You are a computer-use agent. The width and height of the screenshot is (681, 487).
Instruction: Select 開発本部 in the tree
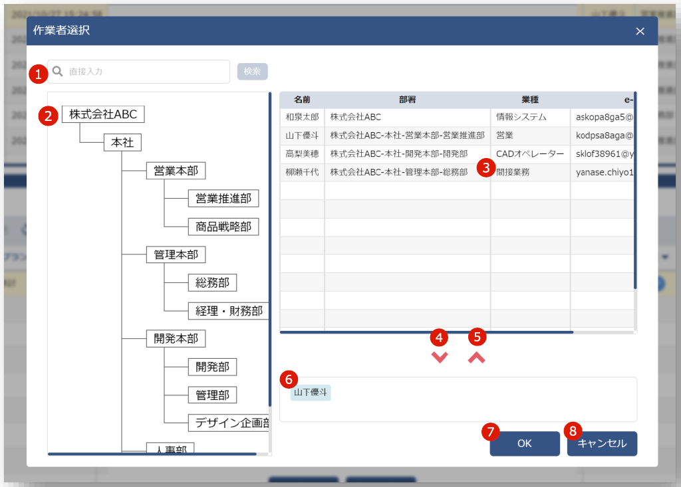176,338
